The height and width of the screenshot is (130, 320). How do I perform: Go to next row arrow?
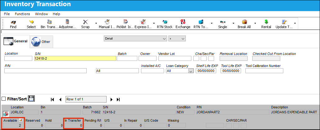tap(112, 99)
